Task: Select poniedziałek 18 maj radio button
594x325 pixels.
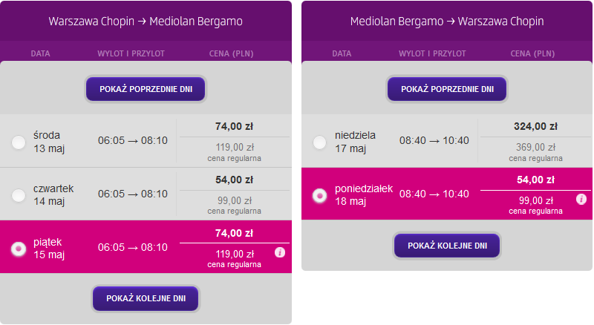Action: tap(320, 195)
